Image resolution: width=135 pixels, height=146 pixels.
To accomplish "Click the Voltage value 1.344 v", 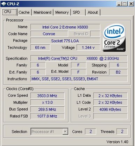I will 88,47.
